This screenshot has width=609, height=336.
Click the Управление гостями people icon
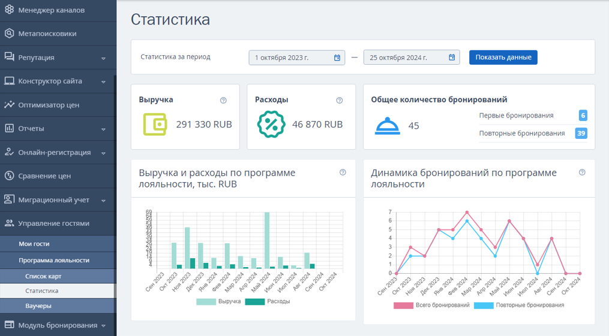pyautogui.click(x=9, y=223)
